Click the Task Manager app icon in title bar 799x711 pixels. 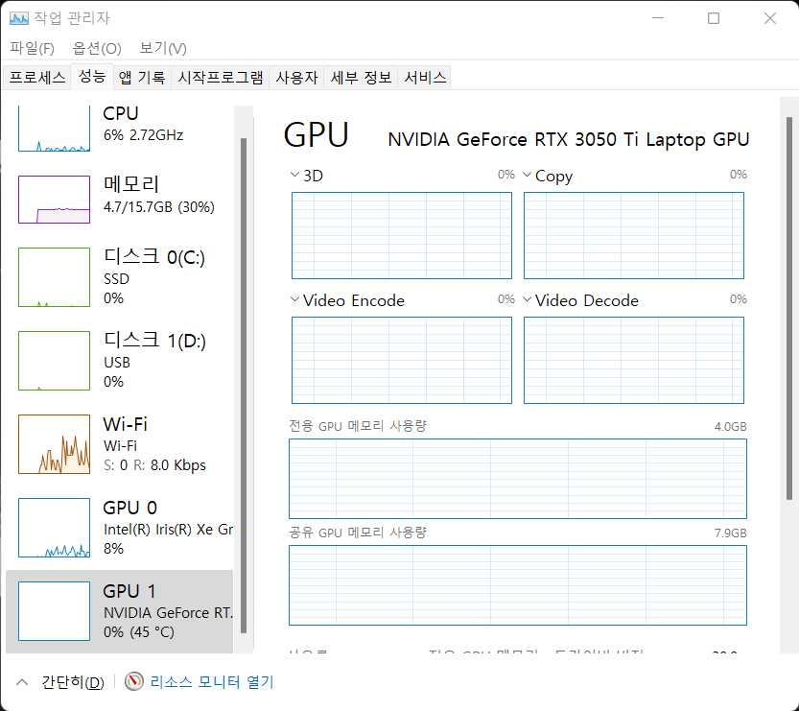pyautogui.click(x=19, y=18)
